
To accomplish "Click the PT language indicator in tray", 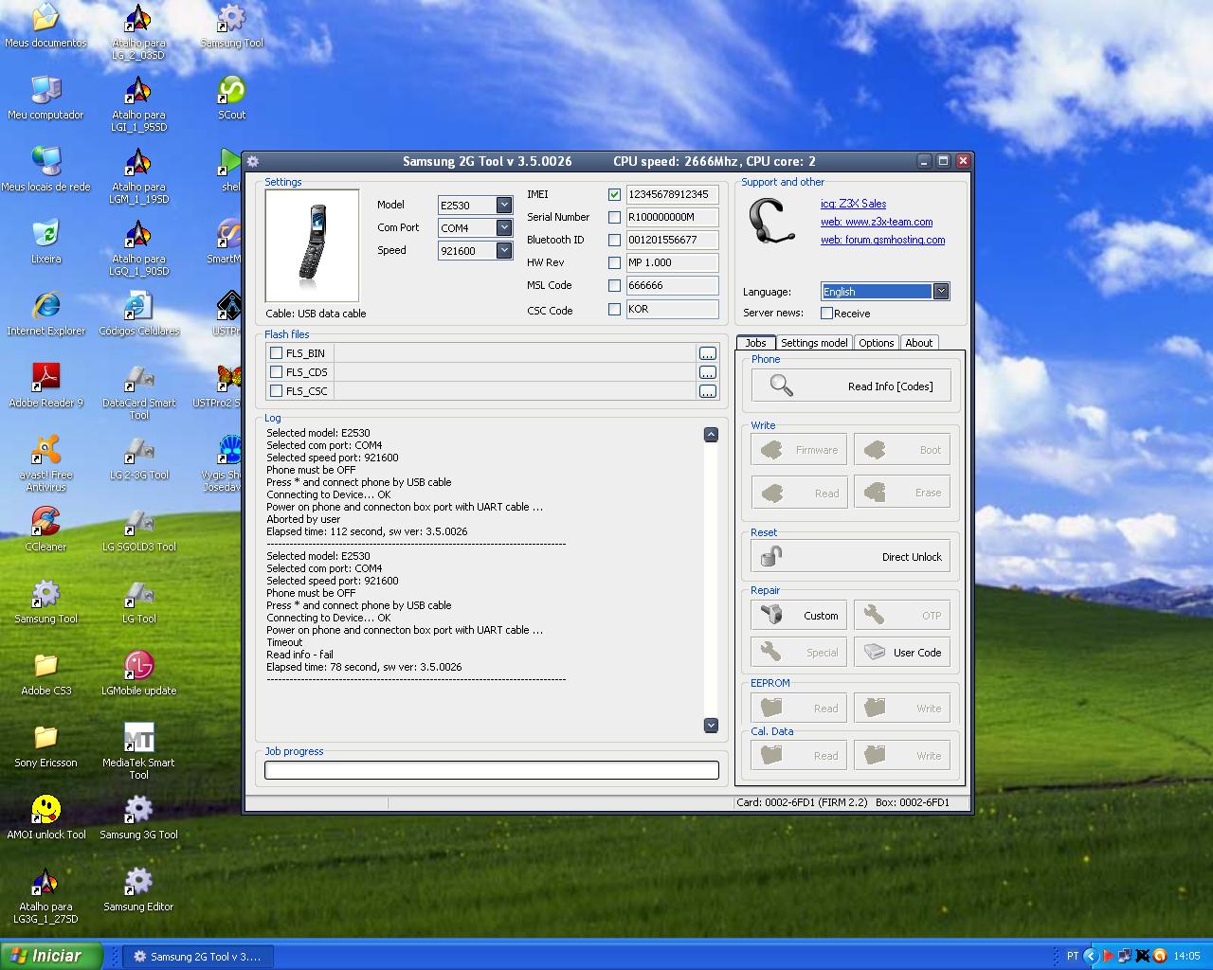I will 1072,956.
